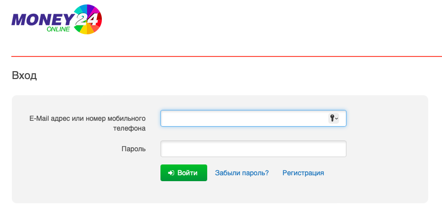
Task: Click the password manager key icon
Action: click(332, 118)
